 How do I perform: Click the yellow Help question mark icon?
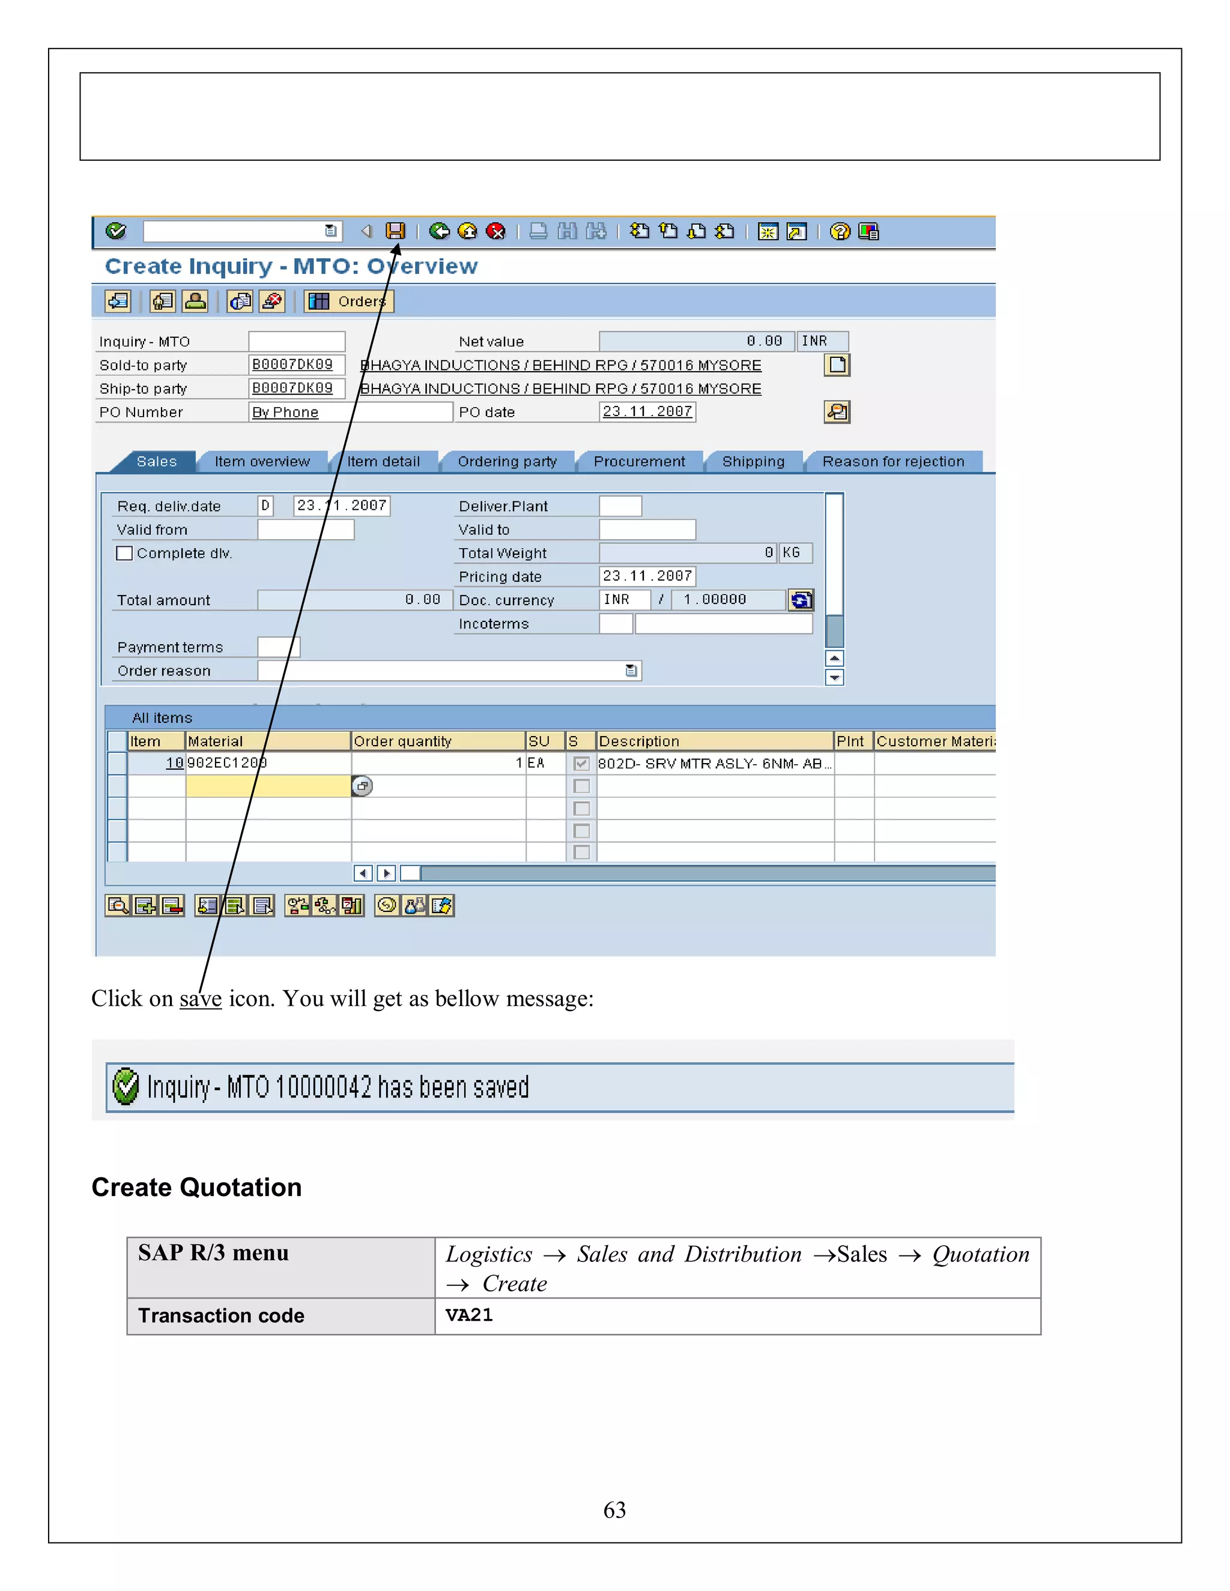pos(840,231)
